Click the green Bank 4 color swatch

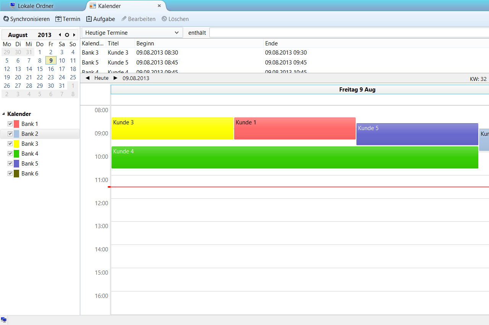coord(16,154)
